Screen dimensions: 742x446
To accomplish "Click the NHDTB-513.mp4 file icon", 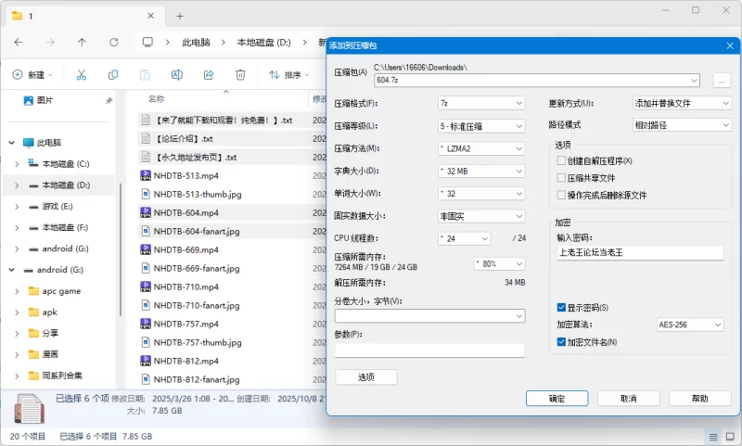I will pyautogui.click(x=146, y=175).
